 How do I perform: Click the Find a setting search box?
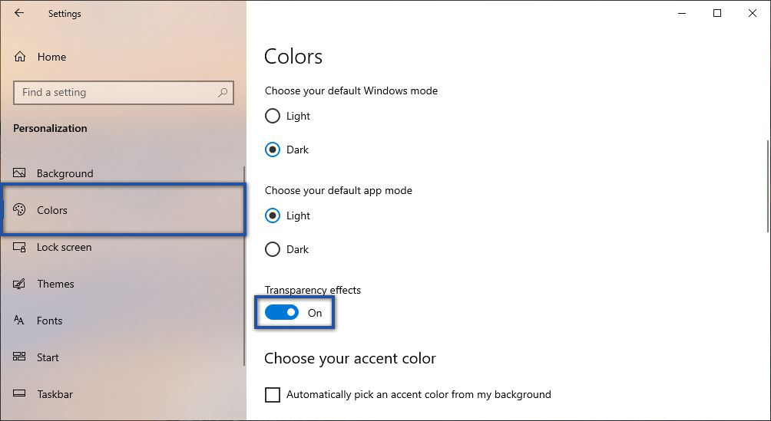pyautogui.click(x=115, y=93)
